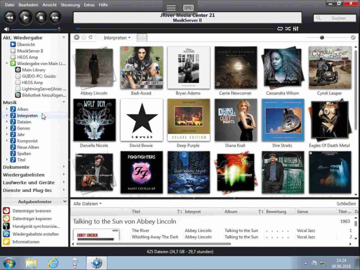Start playback with the Play button
The image size is (360, 270).
click(x=25, y=18)
